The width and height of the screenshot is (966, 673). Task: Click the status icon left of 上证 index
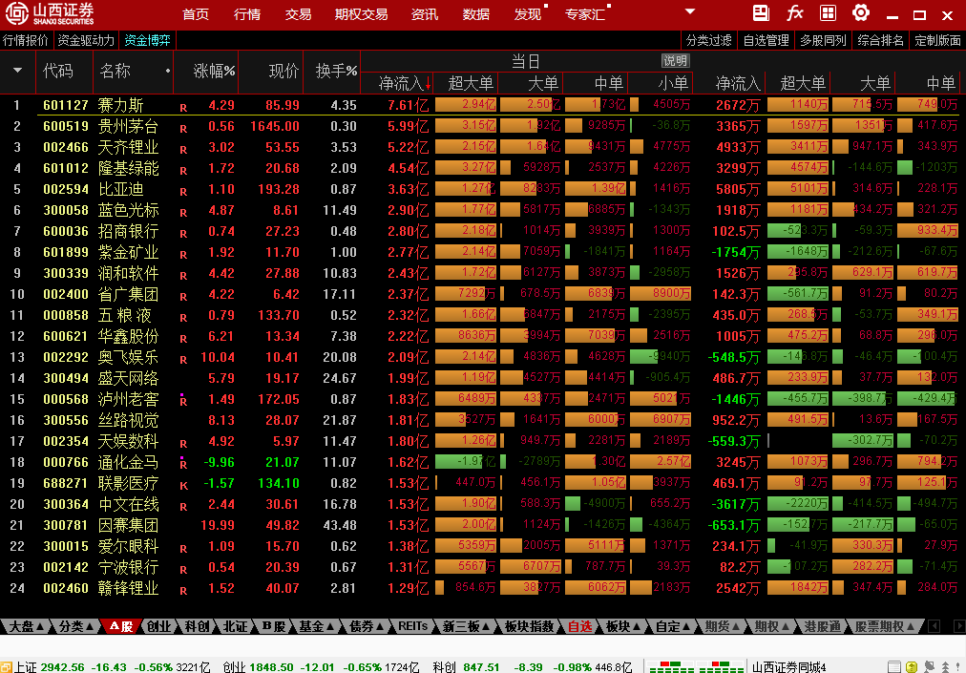pyautogui.click(x=7, y=666)
